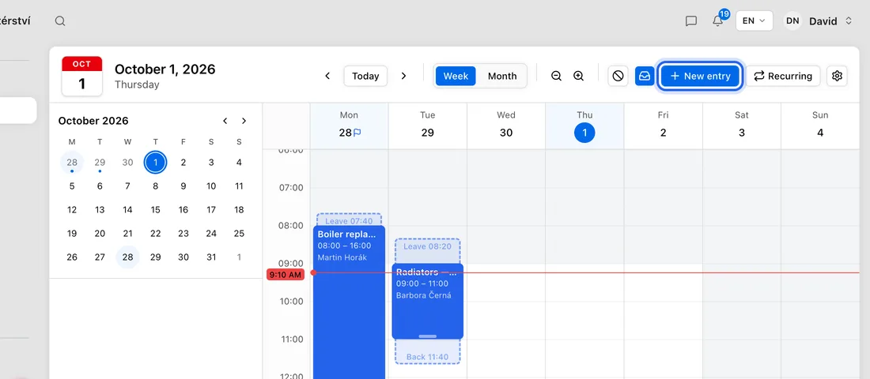Select October 15 in mini calendar
The width and height of the screenshot is (870, 379).
pos(155,209)
